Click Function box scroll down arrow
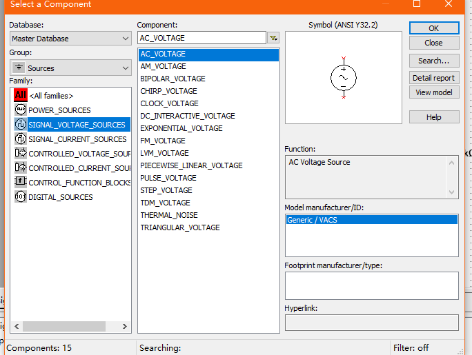Viewport: 472px width, 355px height. pos(451,192)
